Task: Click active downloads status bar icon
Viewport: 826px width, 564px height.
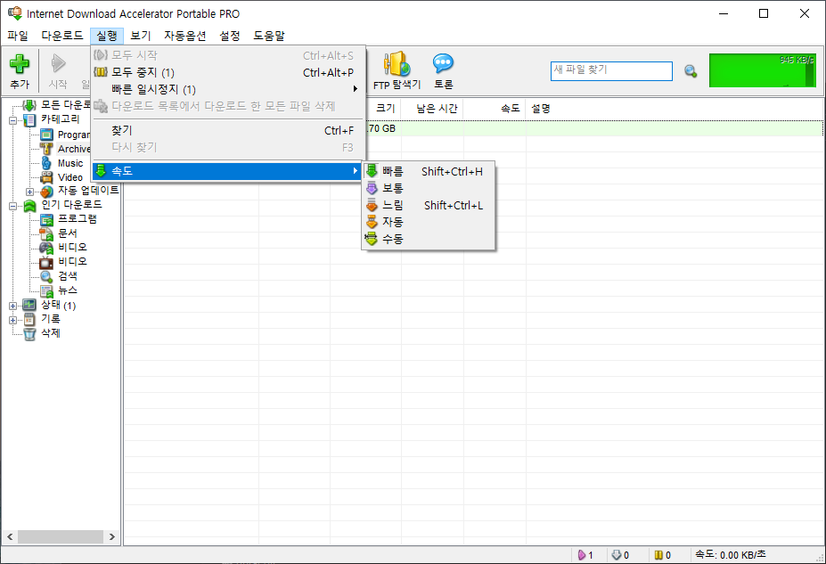Action: pos(582,555)
